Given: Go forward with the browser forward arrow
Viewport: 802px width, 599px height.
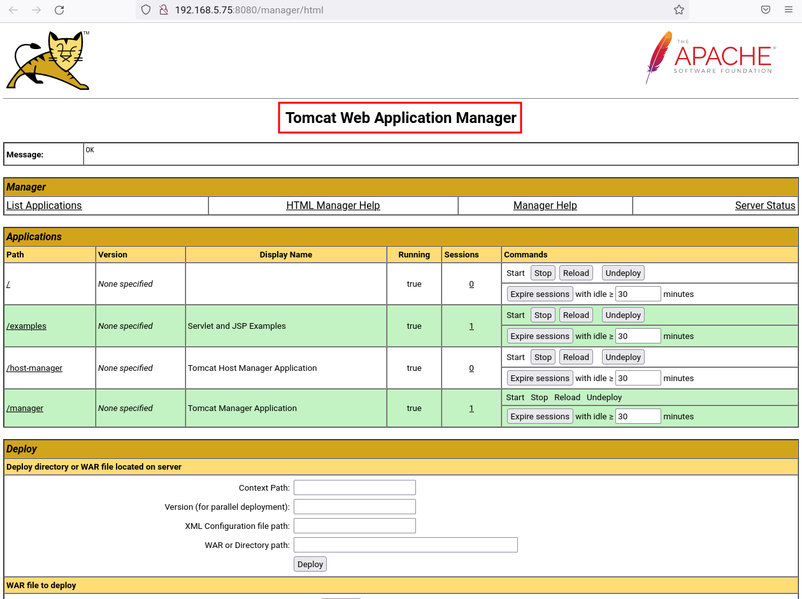Looking at the screenshot, I should pyautogui.click(x=36, y=10).
